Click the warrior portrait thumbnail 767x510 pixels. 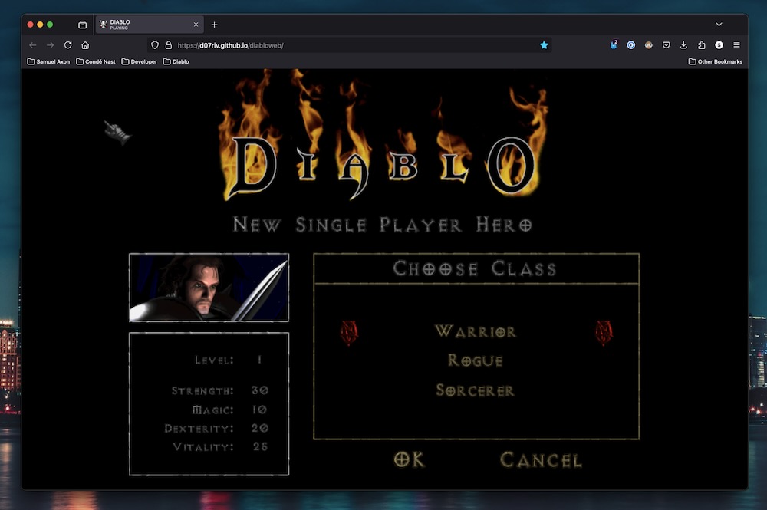[209, 288]
